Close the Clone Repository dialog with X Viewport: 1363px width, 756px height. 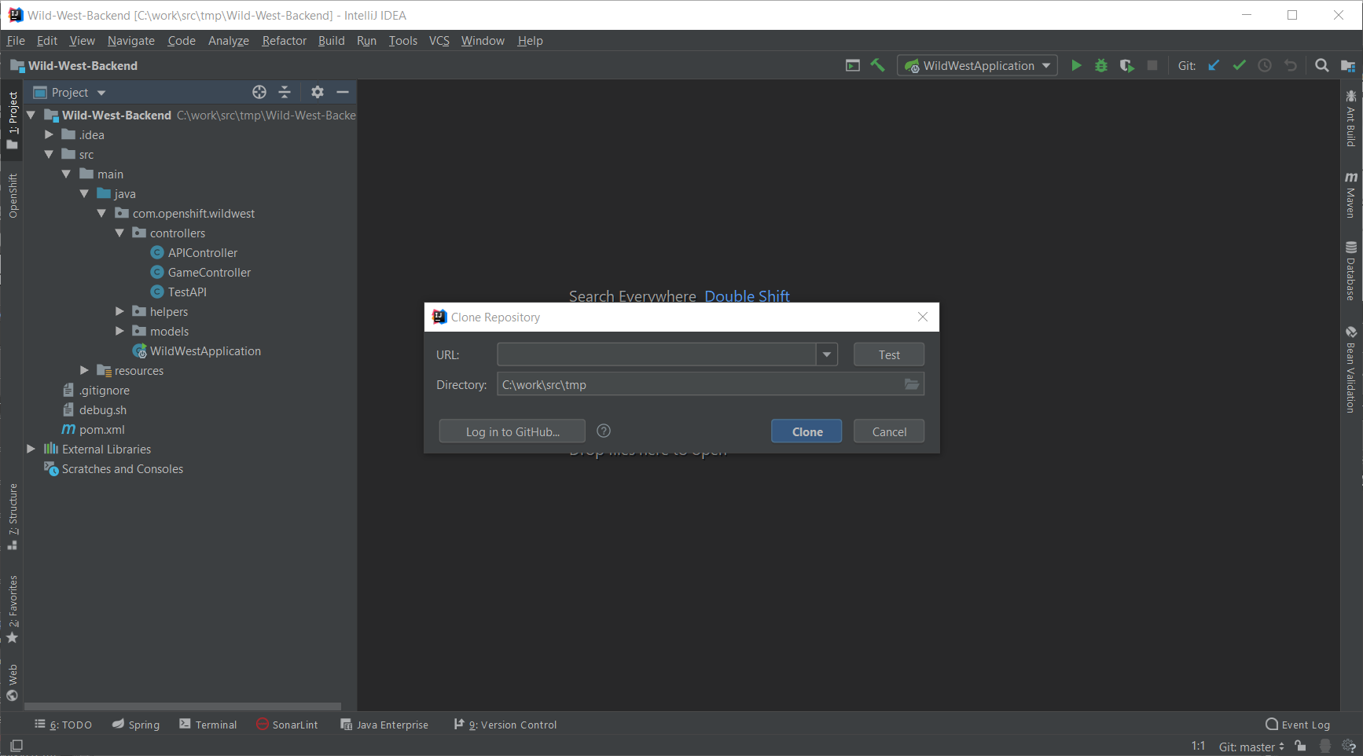(x=923, y=317)
